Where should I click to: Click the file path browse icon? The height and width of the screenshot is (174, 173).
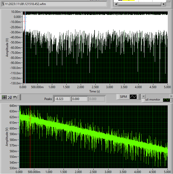[3, 4]
